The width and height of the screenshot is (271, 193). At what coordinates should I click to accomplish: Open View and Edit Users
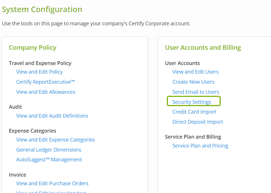pyautogui.click(x=195, y=72)
